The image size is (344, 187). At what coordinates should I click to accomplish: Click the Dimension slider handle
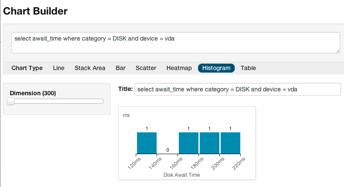[x=11, y=101]
